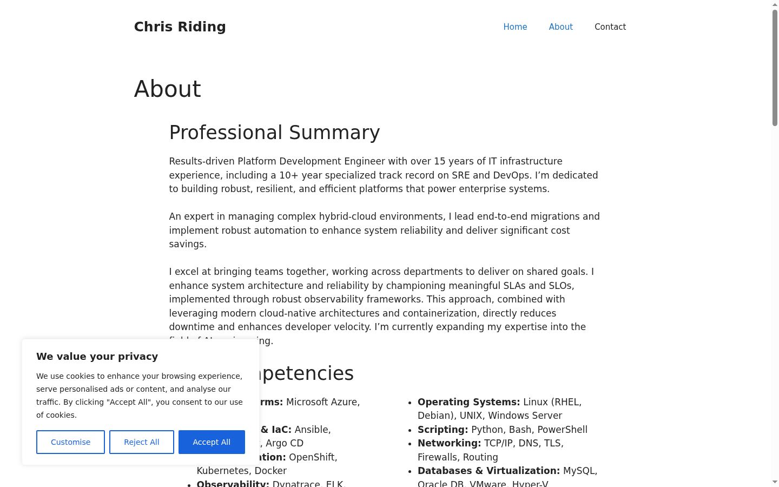Reject all cookies

tap(142, 442)
